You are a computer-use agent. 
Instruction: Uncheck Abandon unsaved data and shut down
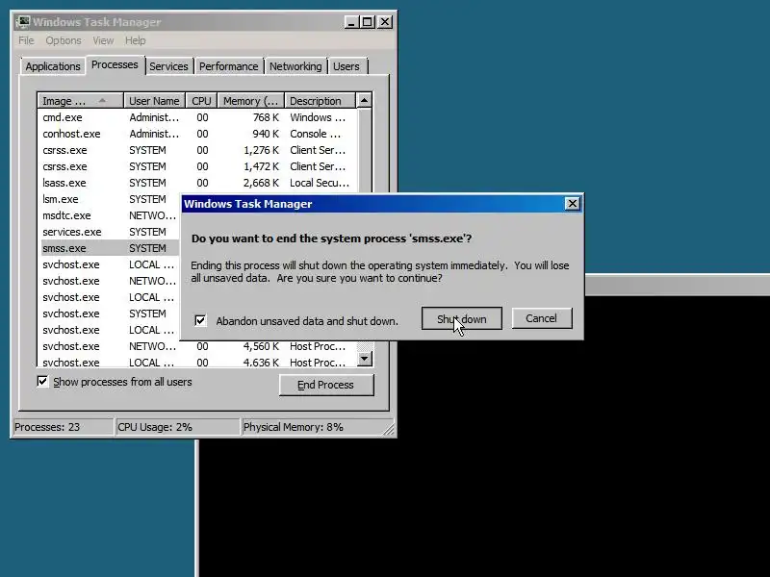coord(200,320)
